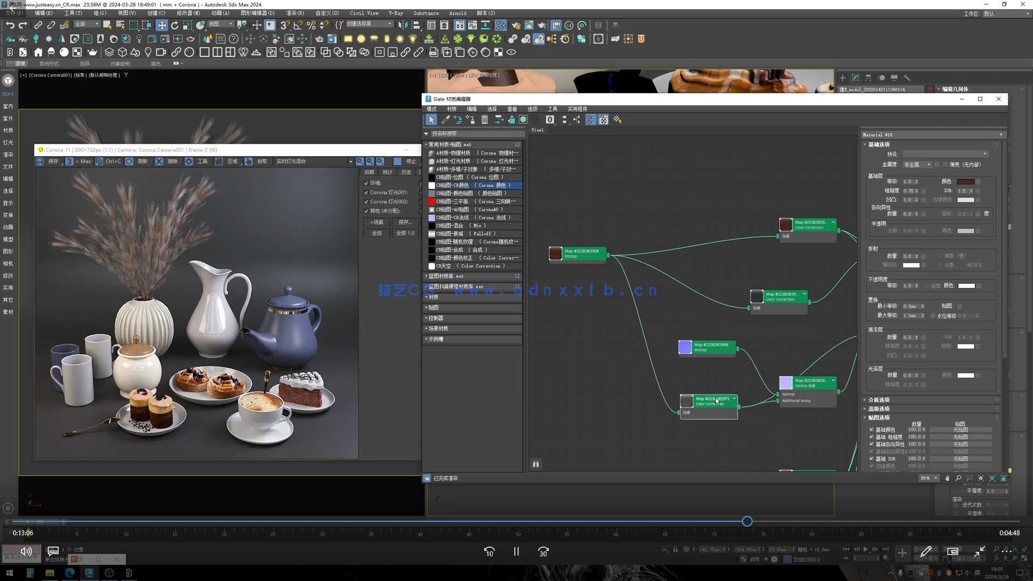The image size is (1033, 581).
Task: Click the brown base color swatch
Action: [x=966, y=182]
